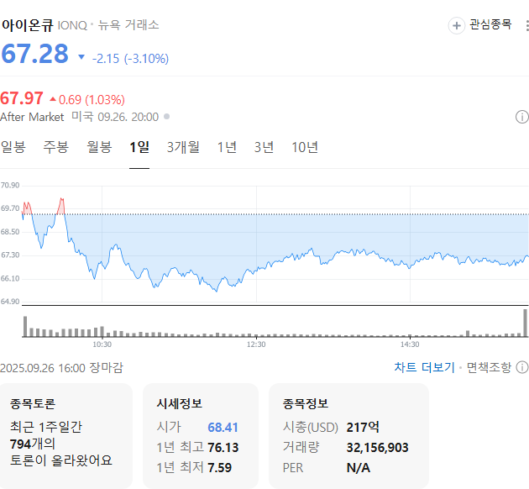Viewport: 529px width, 489px height.
Task: Click the after-market change 0.69 (1.03%)
Action: click(92, 100)
